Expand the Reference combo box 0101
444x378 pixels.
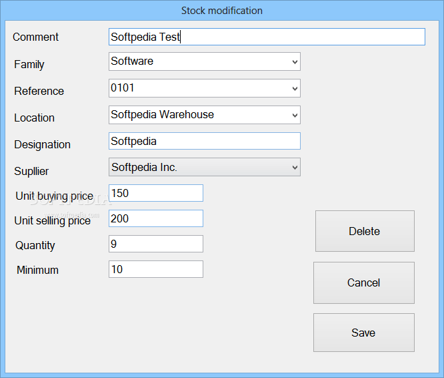[205, 88]
